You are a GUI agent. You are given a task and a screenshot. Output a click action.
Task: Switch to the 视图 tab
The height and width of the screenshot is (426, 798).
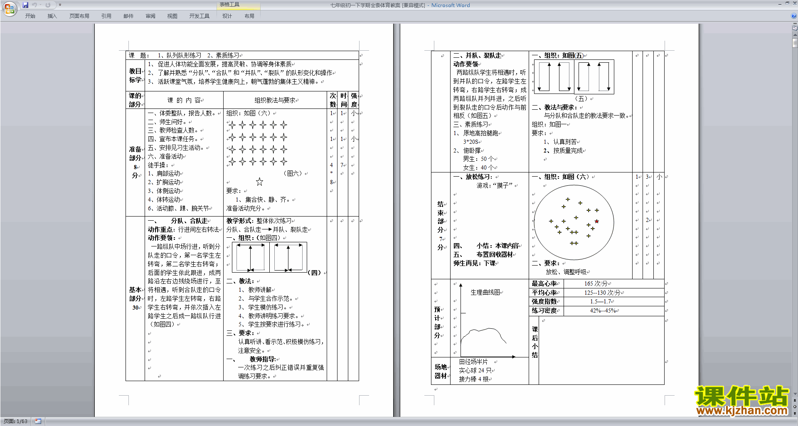[x=172, y=16]
